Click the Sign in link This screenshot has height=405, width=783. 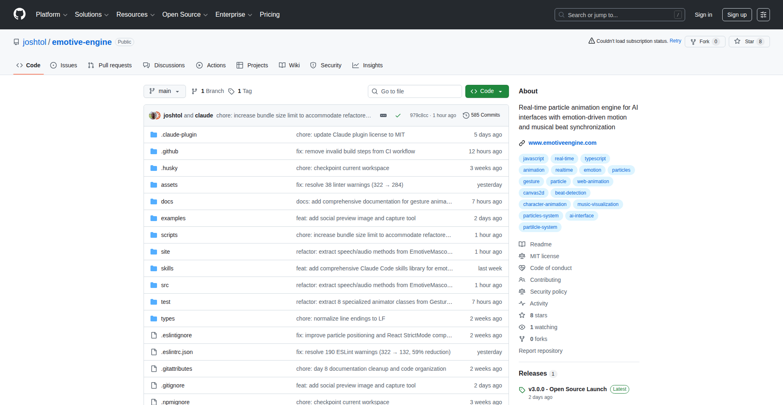tap(703, 15)
